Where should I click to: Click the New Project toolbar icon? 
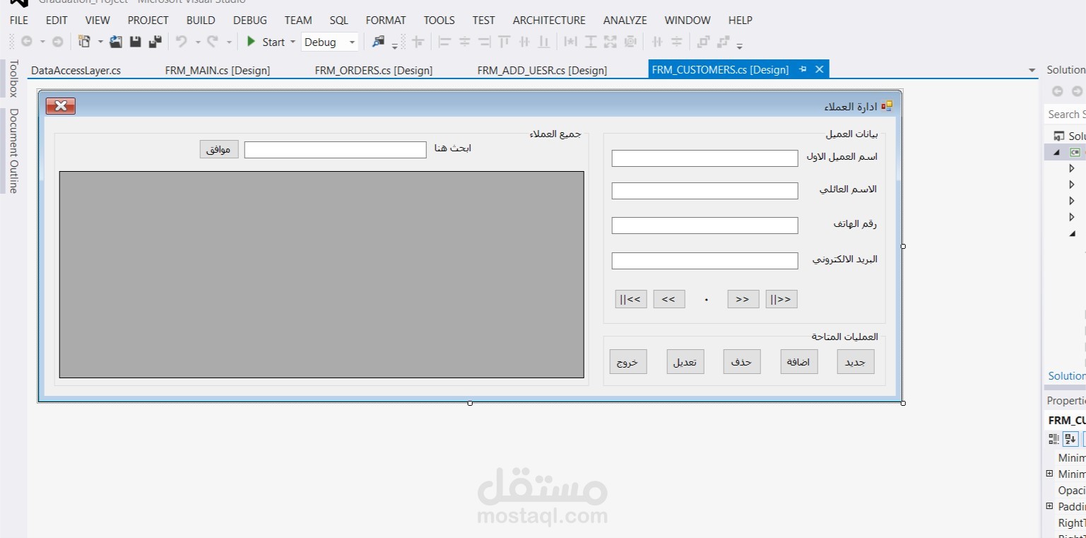84,42
